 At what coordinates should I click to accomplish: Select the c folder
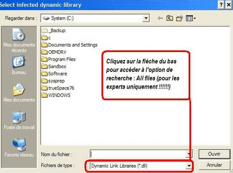[x=46, y=38]
